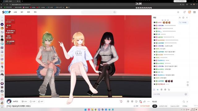Click the thumbs-up like button
198x111 pixels.
click(x=41, y=101)
